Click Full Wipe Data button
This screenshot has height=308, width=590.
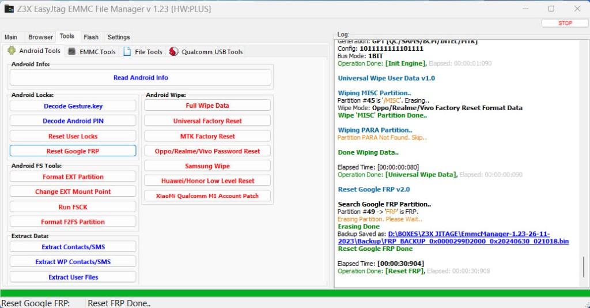(207, 106)
